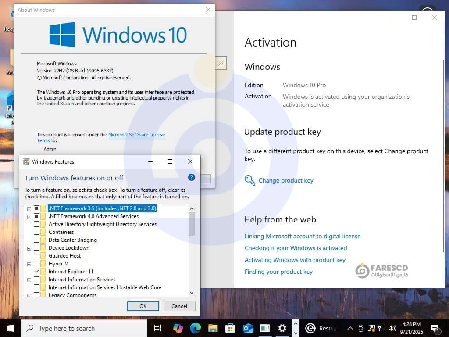
Task: Open Microsoft Edge from the taskbar
Action: tap(195, 328)
